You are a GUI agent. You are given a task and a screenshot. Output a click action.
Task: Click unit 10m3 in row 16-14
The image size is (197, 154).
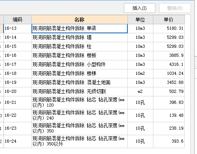point(140,38)
